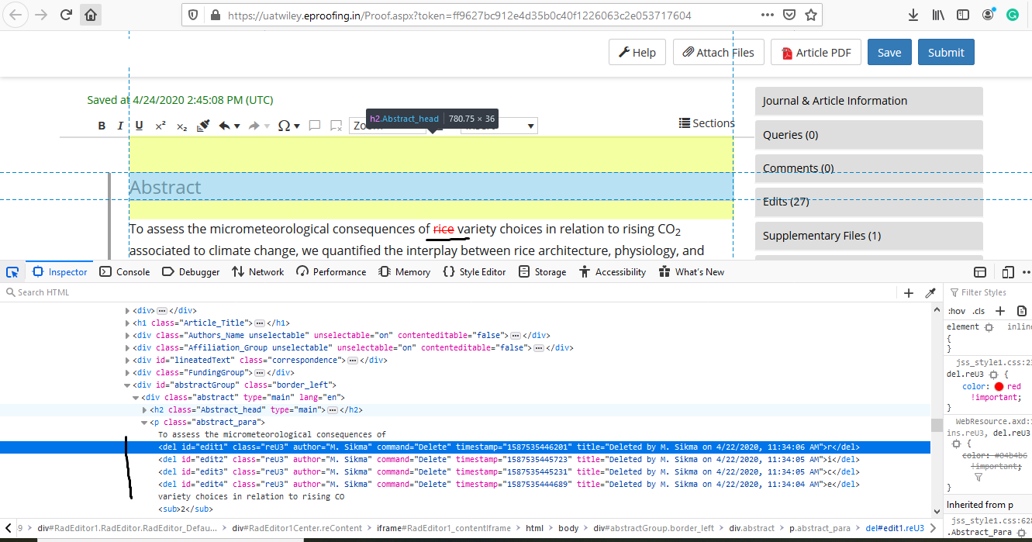
Task: Open the Pocket save icon
Action: [789, 15]
